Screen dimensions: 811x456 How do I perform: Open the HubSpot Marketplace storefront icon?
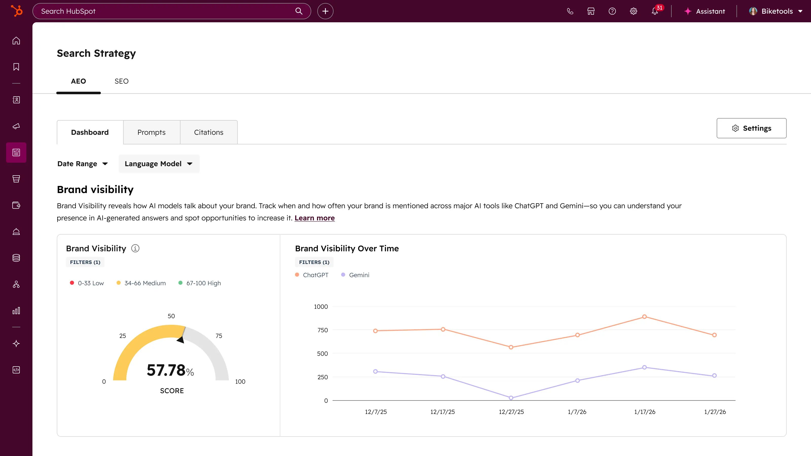[591, 11]
